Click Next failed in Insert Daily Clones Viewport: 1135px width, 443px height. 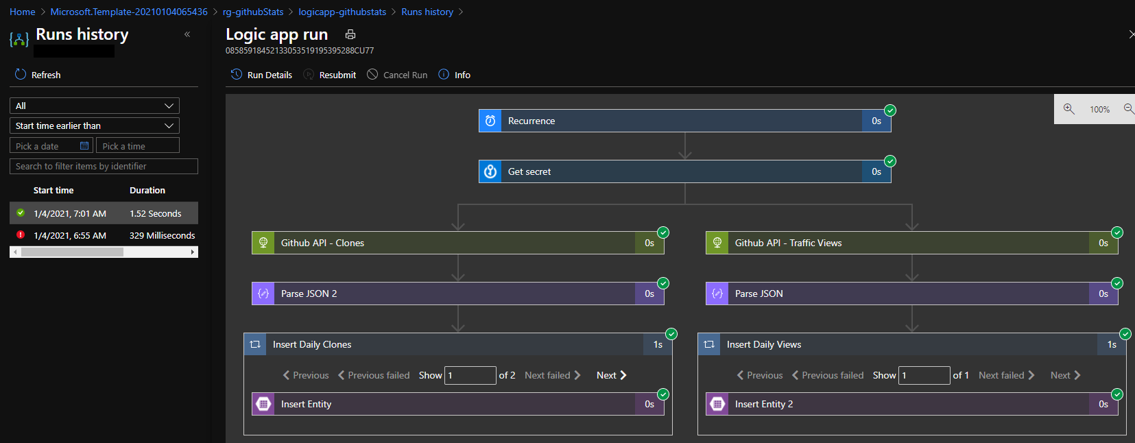point(553,375)
